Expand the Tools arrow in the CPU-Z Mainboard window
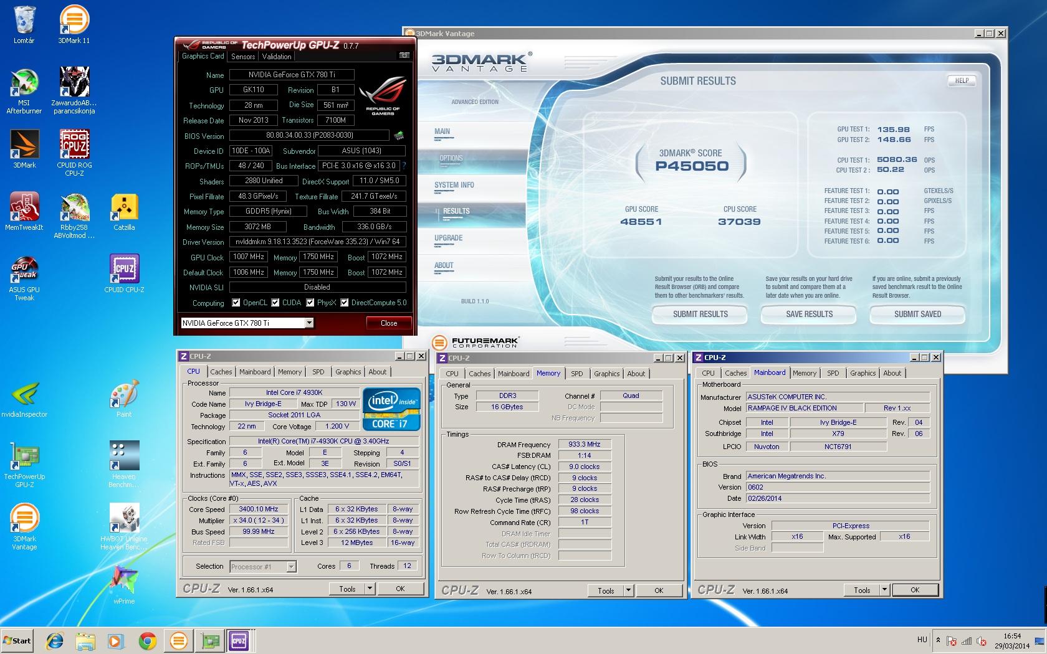Screen dimensions: 1047x654 (x=884, y=590)
